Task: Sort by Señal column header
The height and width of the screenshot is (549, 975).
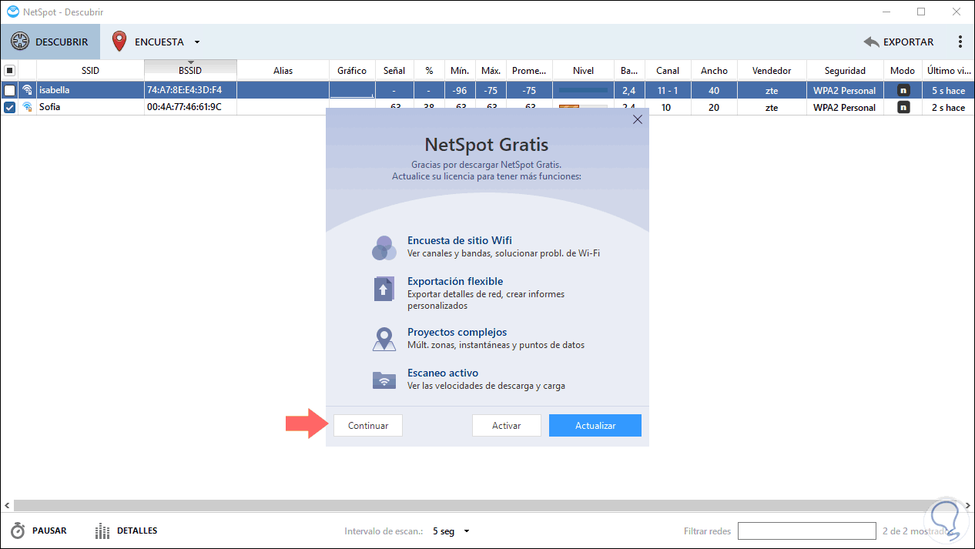Action: (394, 70)
